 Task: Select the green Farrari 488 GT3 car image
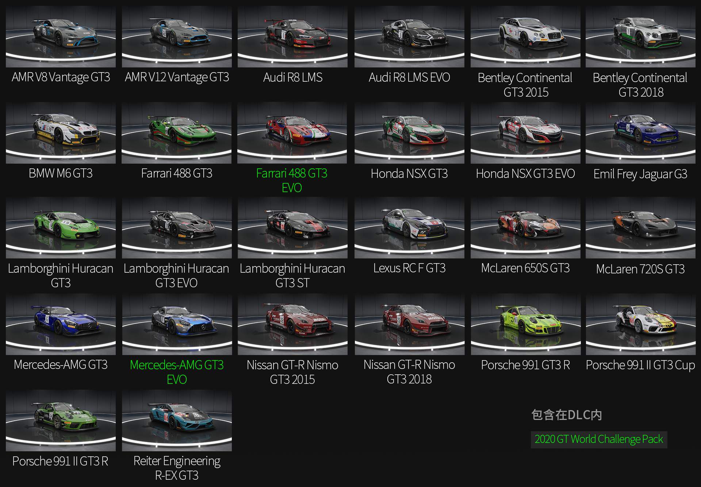click(177, 133)
